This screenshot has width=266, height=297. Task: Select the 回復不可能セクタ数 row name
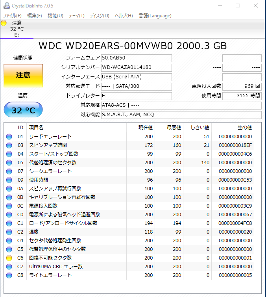[50, 258]
